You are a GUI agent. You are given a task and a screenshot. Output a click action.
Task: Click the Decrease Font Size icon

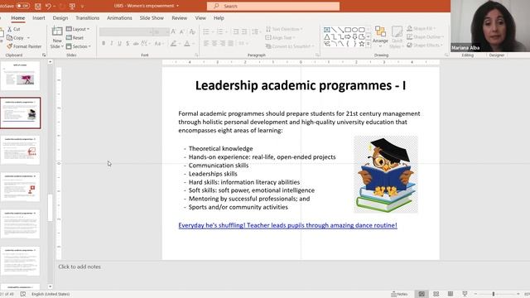pos(182,31)
